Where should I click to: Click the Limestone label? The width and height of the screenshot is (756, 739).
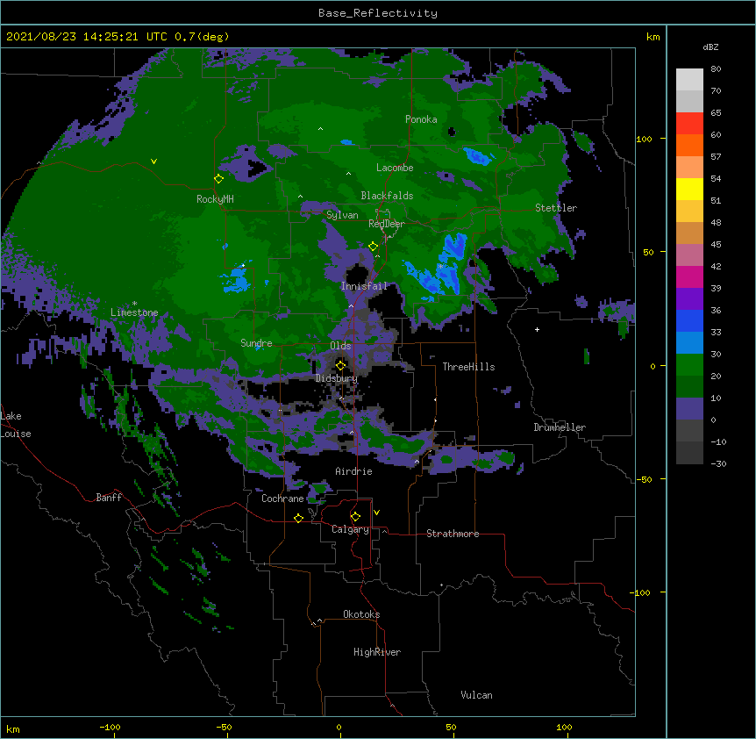click(134, 312)
